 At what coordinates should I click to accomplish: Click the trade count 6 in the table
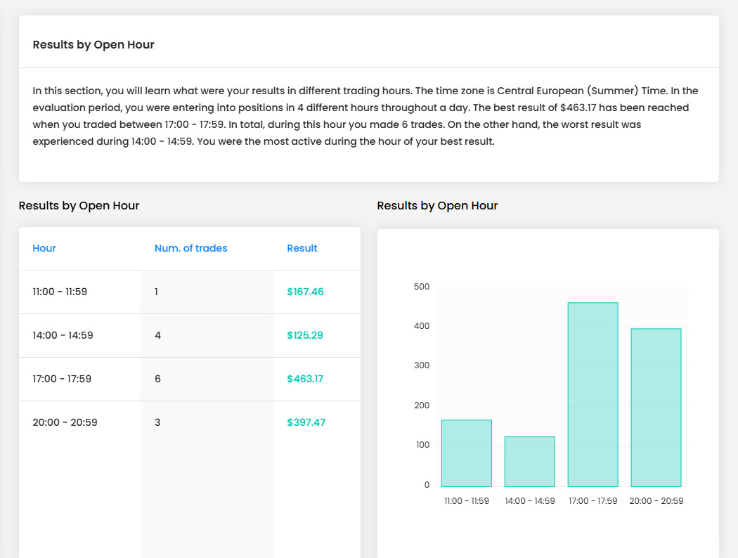(157, 379)
